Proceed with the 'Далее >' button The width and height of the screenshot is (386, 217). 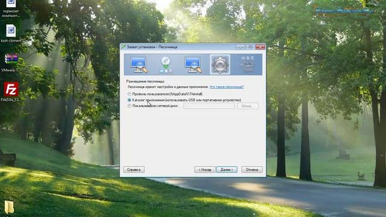[x=227, y=169]
